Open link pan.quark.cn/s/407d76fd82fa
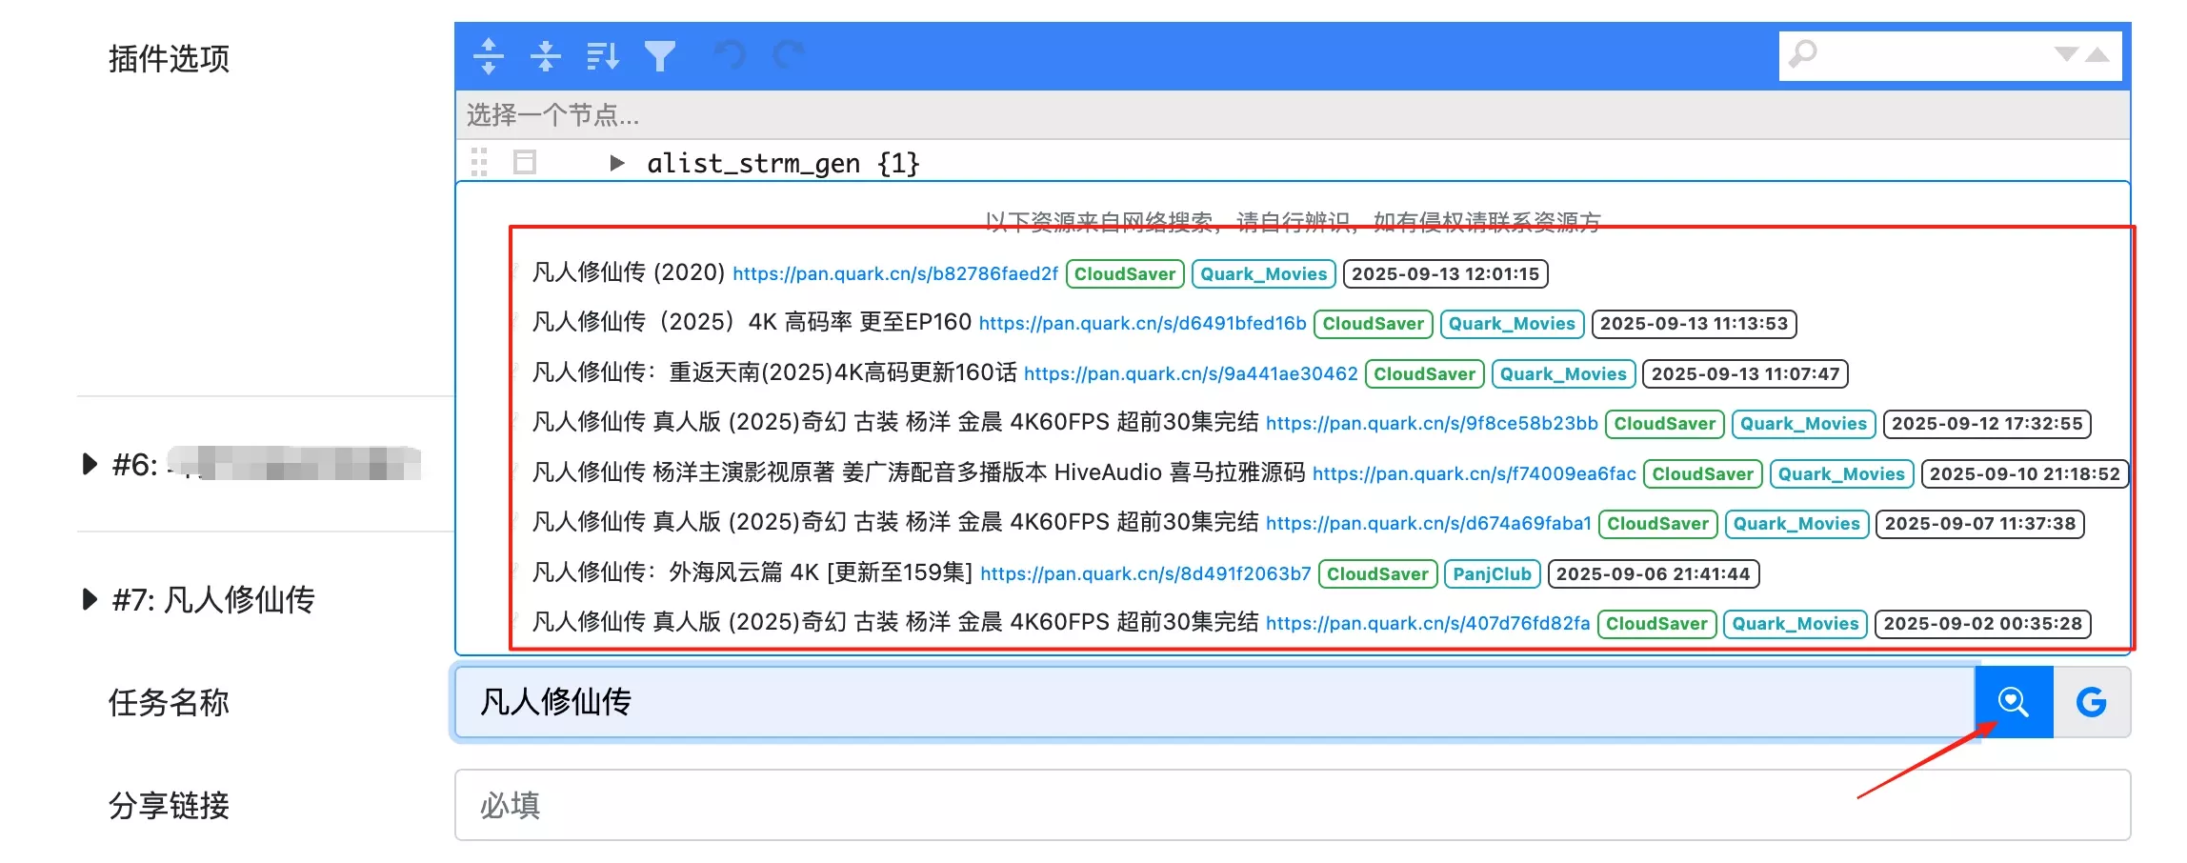Screen dimensions: 2187x863 click(x=1428, y=623)
